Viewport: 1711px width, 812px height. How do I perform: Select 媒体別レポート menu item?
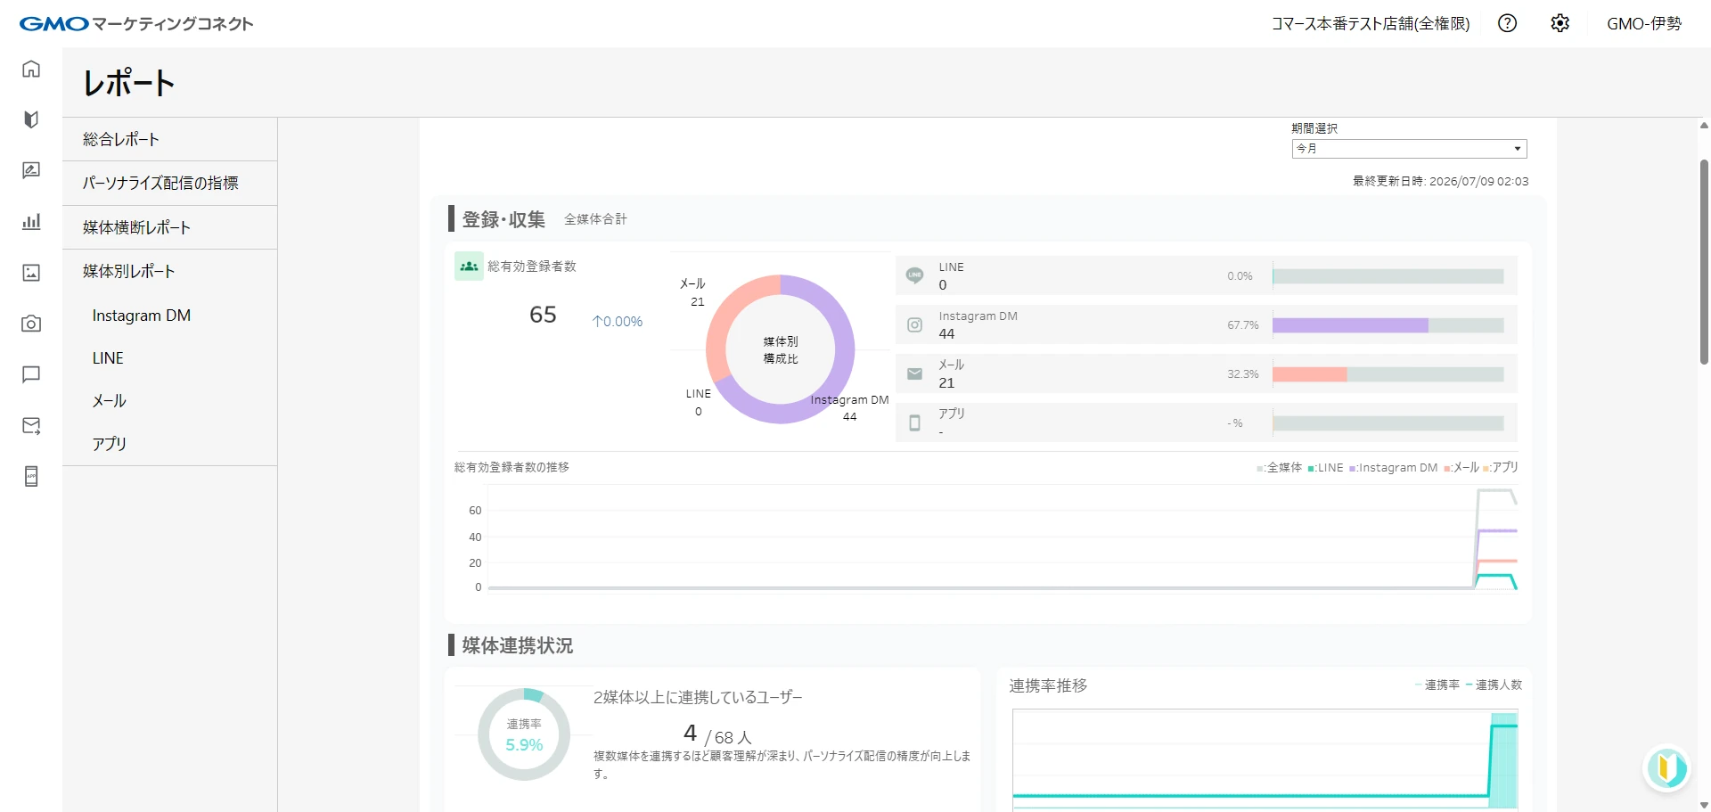tap(169, 271)
